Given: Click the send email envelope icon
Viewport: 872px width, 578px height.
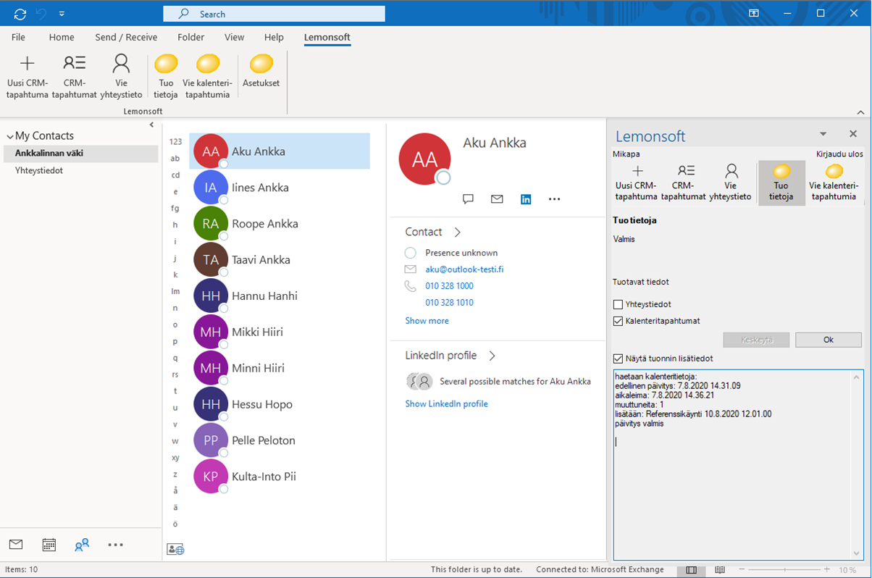Looking at the screenshot, I should [497, 199].
